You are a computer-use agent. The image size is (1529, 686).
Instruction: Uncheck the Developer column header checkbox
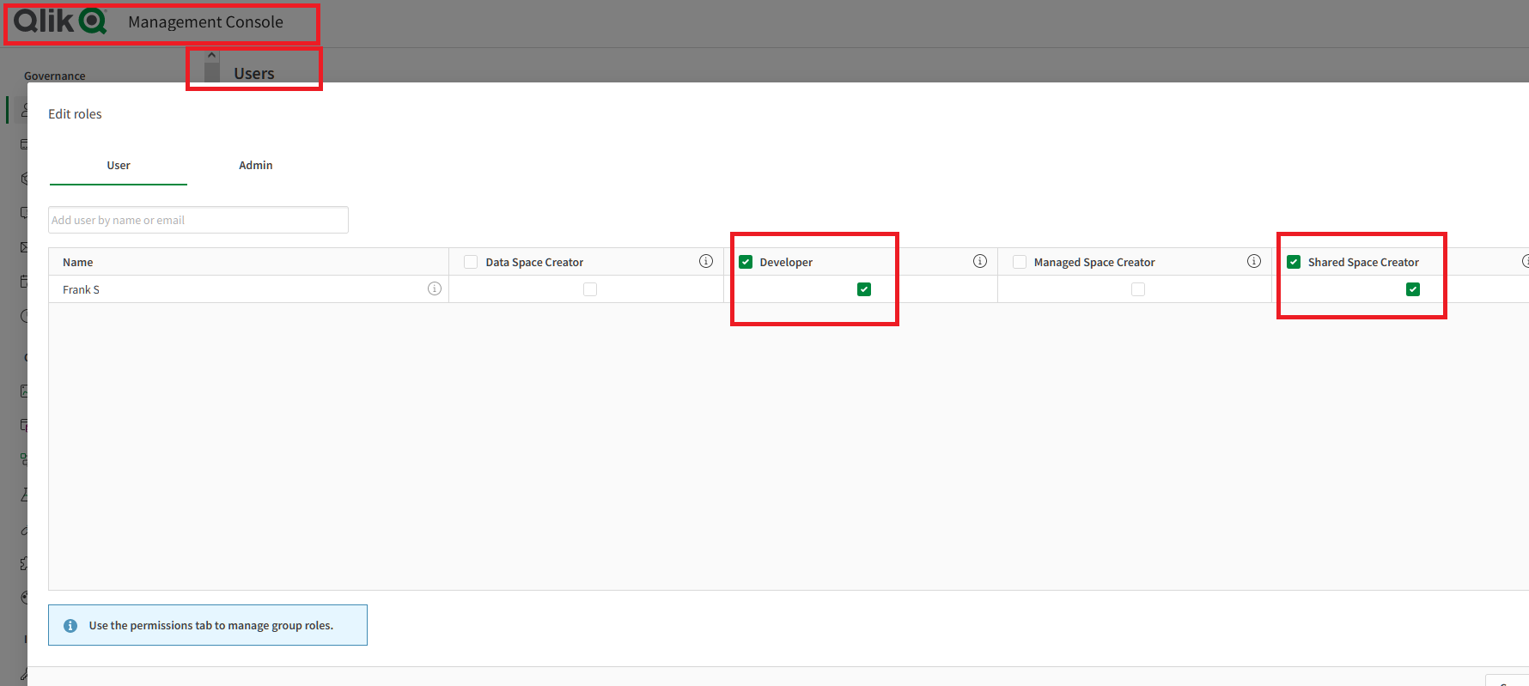(746, 262)
